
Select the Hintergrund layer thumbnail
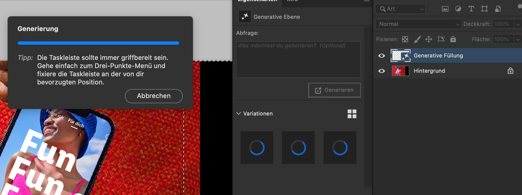401,71
